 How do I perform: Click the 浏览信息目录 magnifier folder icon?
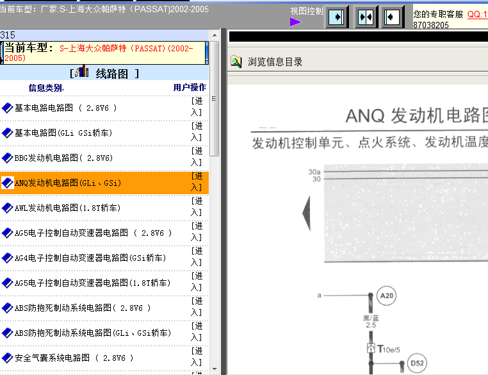point(236,62)
